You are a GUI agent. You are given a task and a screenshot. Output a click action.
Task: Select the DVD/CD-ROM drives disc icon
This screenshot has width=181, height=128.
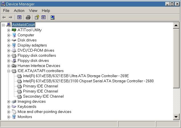(x=14, y=50)
